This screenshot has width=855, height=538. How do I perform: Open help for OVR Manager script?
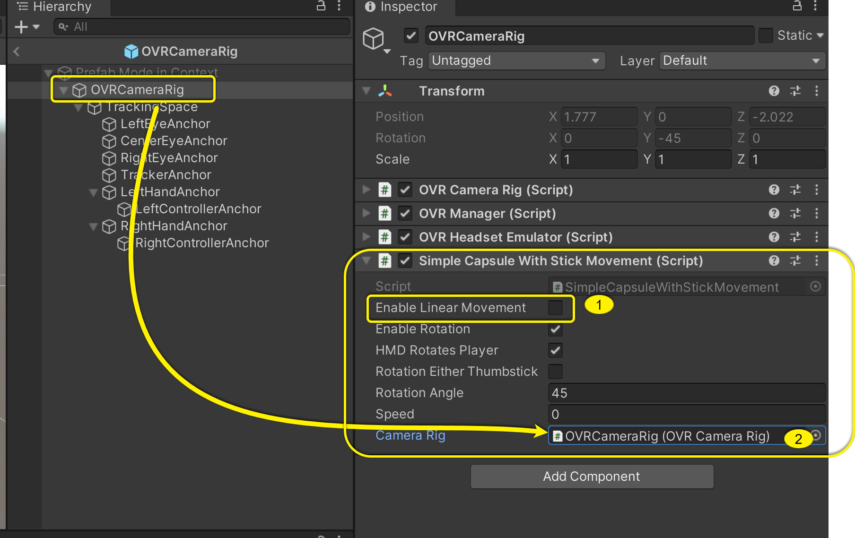click(x=774, y=213)
